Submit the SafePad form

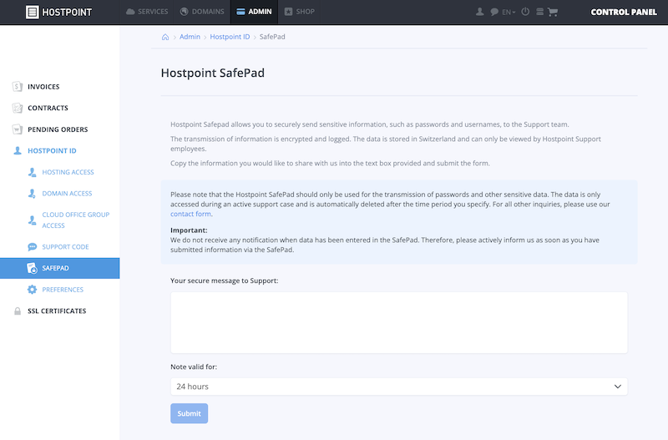(x=190, y=413)
